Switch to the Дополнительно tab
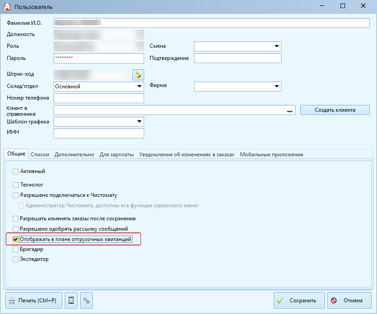 74,155
